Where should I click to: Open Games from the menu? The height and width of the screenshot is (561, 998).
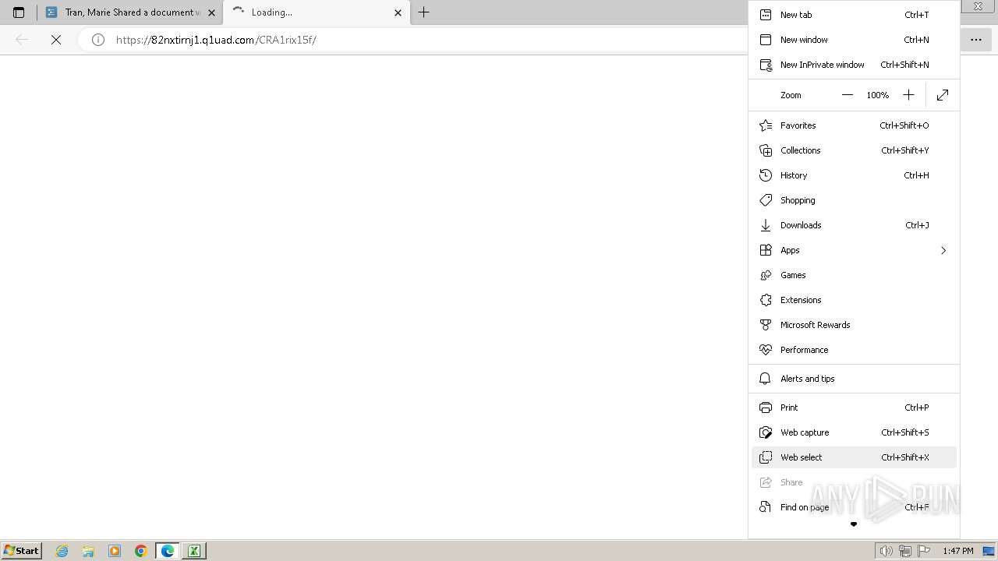pos(854,275)
